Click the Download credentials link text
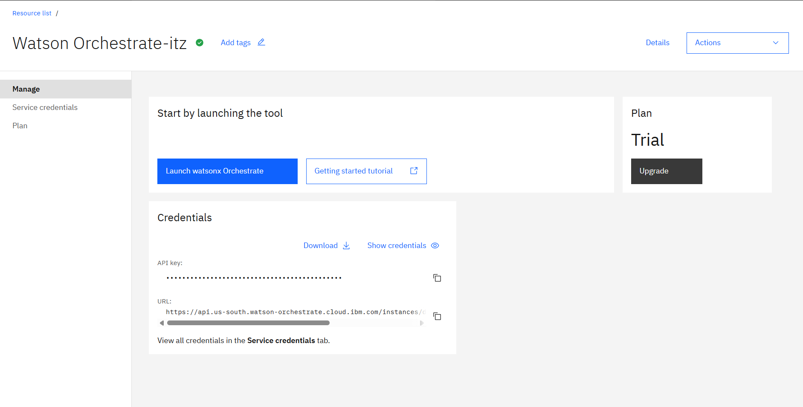This screenshot has width=803, height=407. [x=320, y=245]
